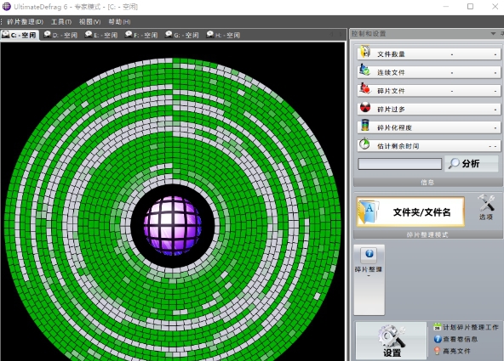504x361 pixels.
Task: Open the 碎片整理(D) menu
Action: (x=26, y=22)
